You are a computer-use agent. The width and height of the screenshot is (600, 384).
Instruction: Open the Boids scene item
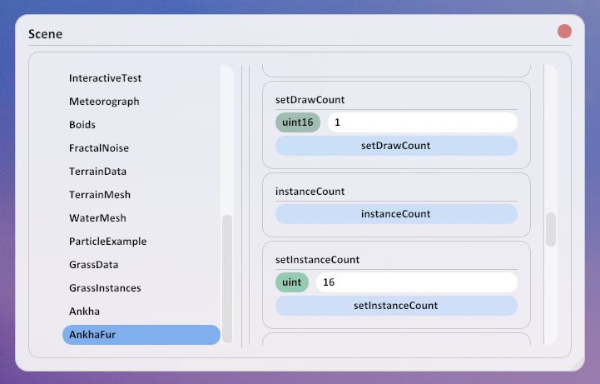82,125
